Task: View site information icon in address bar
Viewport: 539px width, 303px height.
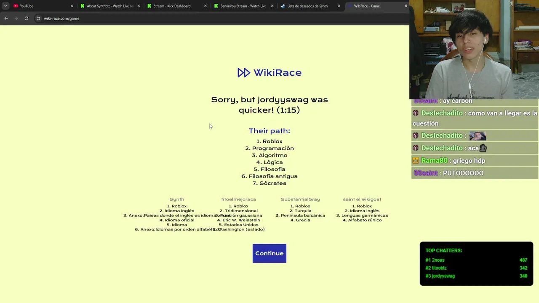Action: [x=38, y=18]
